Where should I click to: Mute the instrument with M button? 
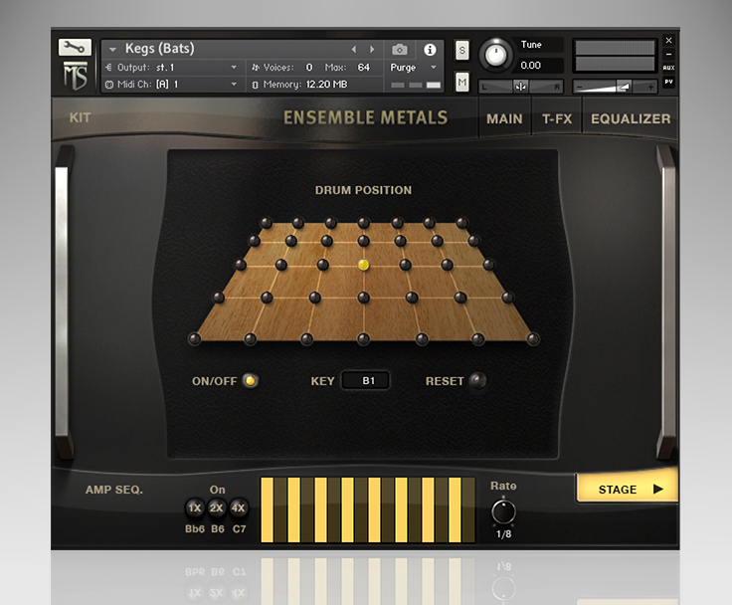pos(461,83)
